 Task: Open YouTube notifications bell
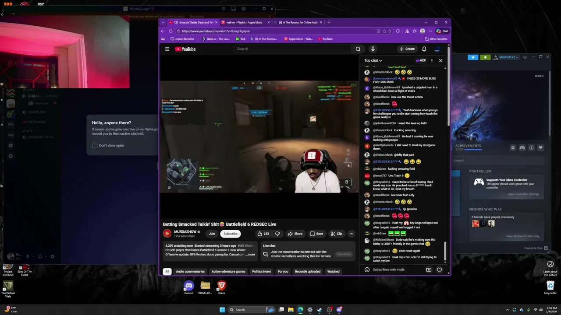pos(424,49)
